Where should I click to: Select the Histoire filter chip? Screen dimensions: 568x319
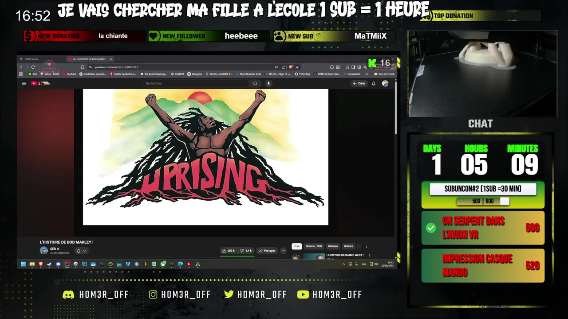[x=333, y=246]
